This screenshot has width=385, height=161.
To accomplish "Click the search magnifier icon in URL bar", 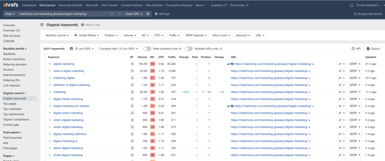I will [x=148, y=14].
